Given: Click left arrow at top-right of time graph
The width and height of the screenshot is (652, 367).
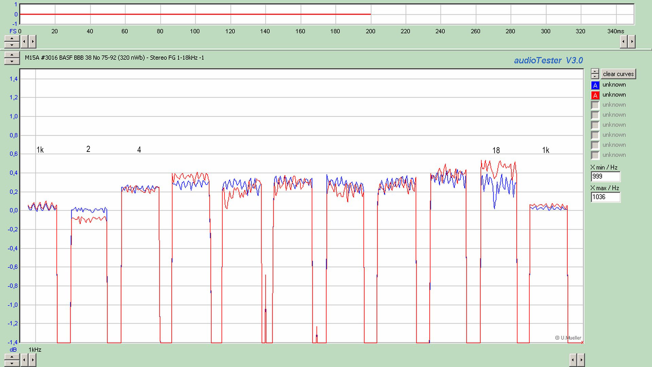Looking at the screenshot, I should tap(623, 42).
